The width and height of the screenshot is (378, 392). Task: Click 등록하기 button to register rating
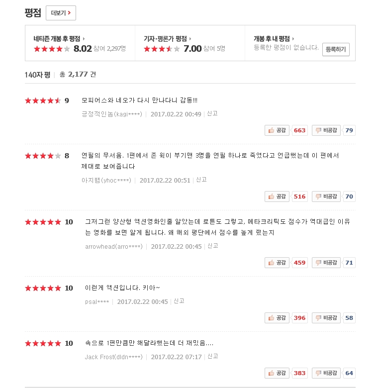click(336, 49)
